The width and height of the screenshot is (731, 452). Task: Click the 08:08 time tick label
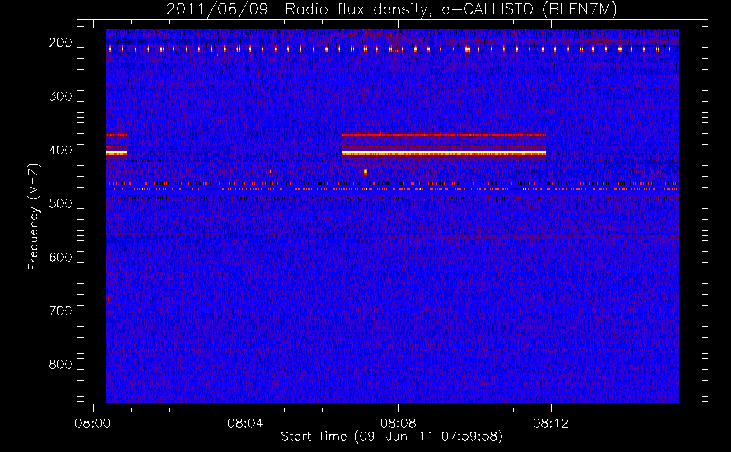click(x=398, y=424)
